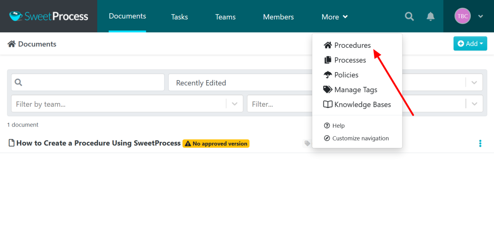
Task: Switch to Members tab
Action: [278, 17]
